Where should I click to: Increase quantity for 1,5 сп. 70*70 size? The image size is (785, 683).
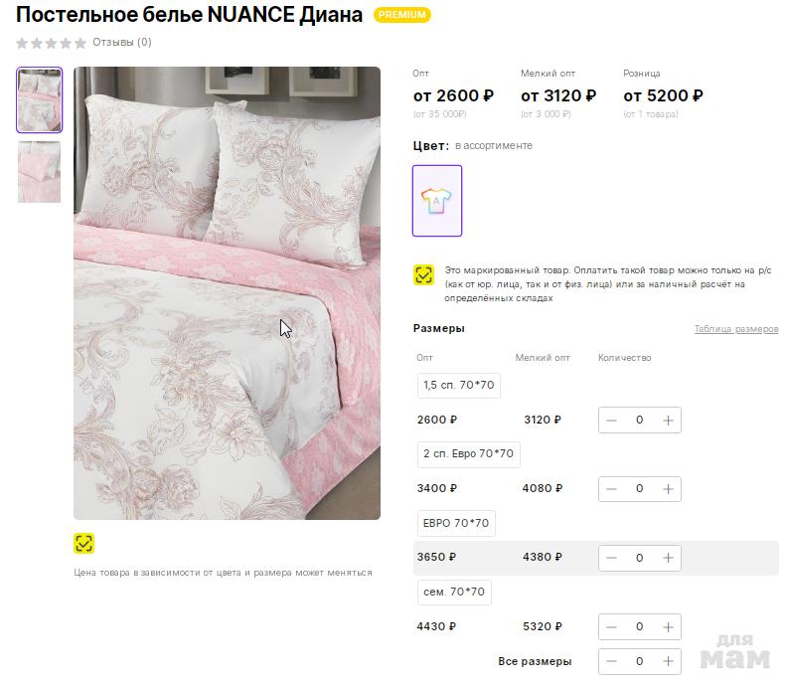point(668,421)
